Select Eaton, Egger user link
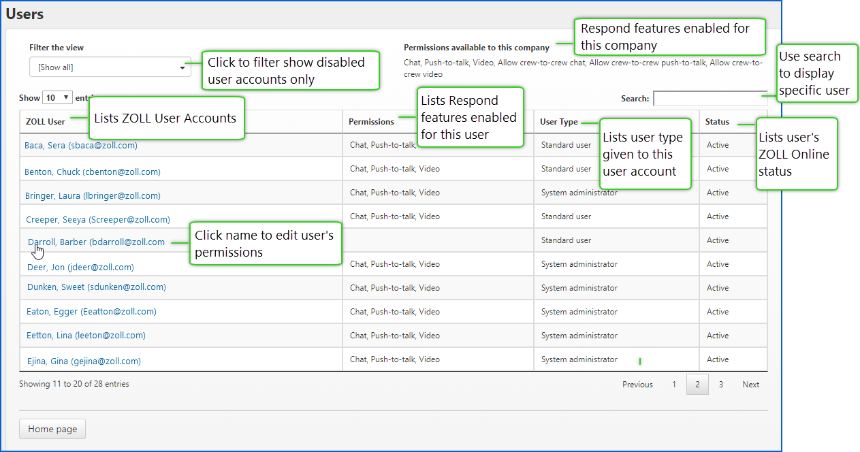This screenshot has height=452, width=860. pyautogui.click(x=91, y=312)
